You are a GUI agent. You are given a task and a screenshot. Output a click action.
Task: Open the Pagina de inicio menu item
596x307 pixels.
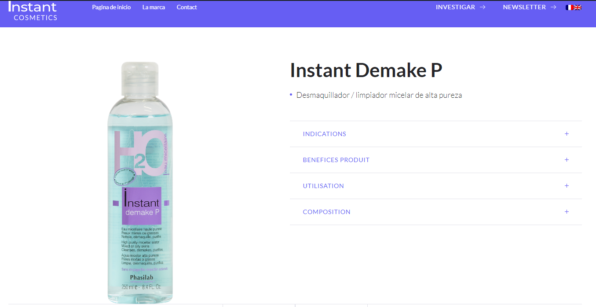[111, 7]
